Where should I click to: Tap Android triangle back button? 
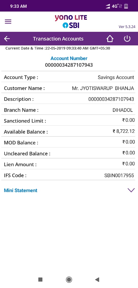coord(97,280)
